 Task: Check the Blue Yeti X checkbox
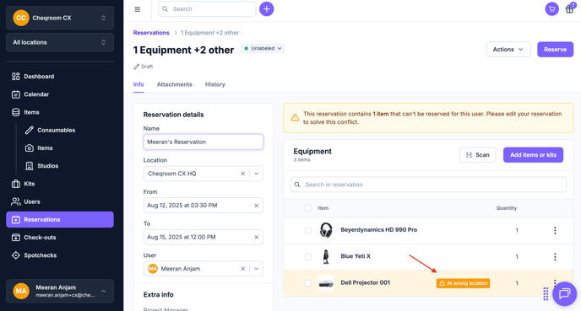(x=308, y=257)
